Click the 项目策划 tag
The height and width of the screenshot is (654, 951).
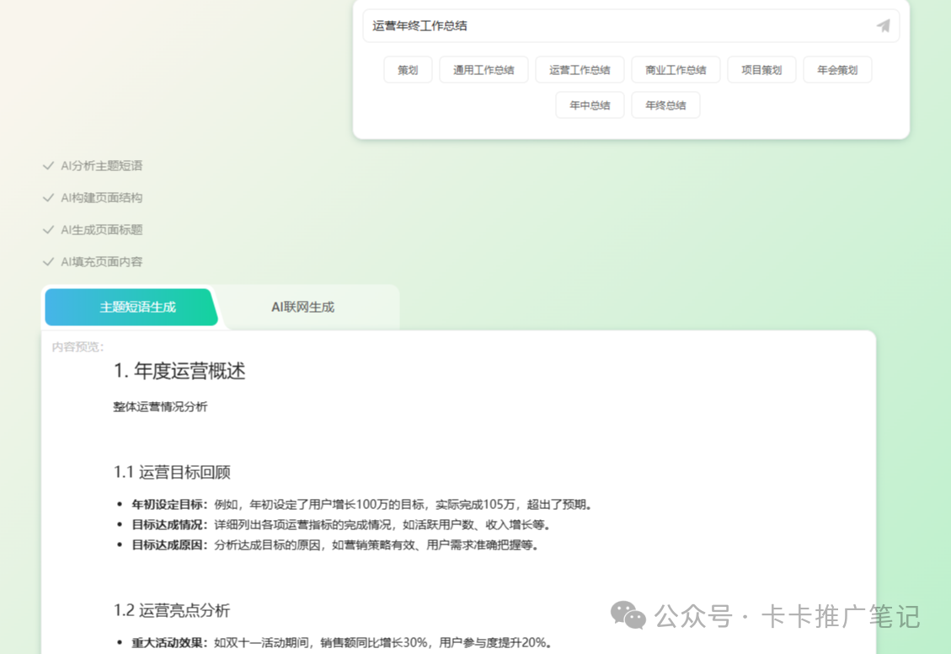[761, 70]
